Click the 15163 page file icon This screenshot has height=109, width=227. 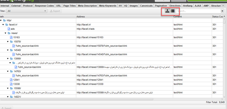click(11, 37)
